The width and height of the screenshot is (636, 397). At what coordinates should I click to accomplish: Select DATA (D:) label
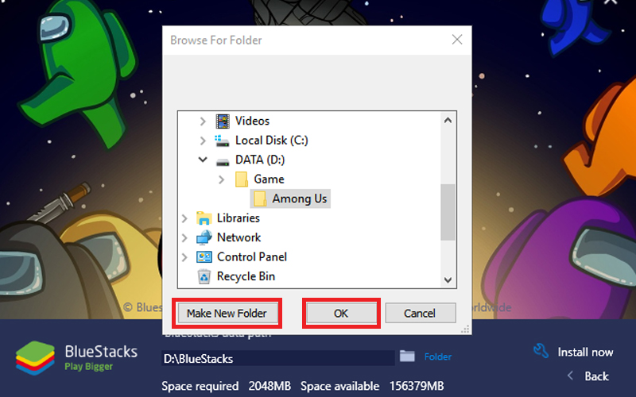260,160
